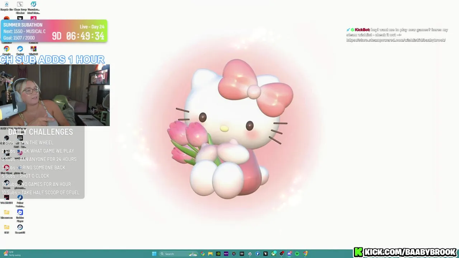Image resolution: width=459 pixels, height=258 pixels.
Task: Select the Roblox Player desktop shortcut
Action: [20, 216]
